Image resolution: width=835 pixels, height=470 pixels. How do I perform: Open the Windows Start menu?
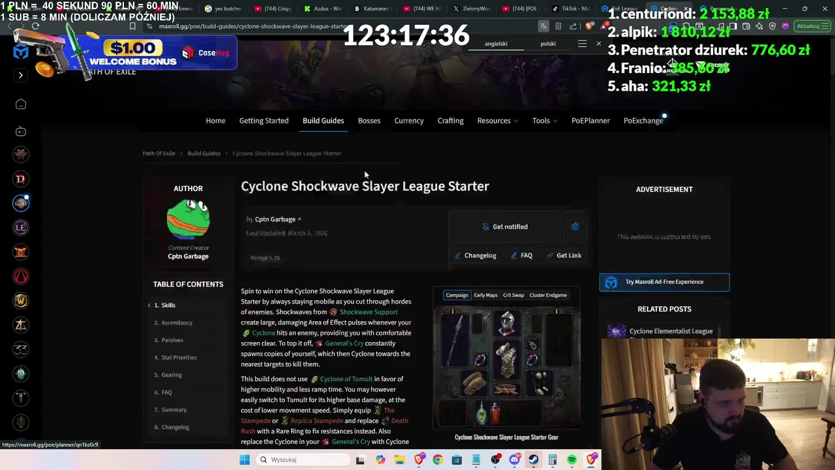coord(245,460)
